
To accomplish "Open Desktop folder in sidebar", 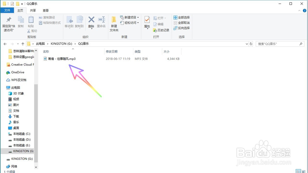I will (14, 128).
